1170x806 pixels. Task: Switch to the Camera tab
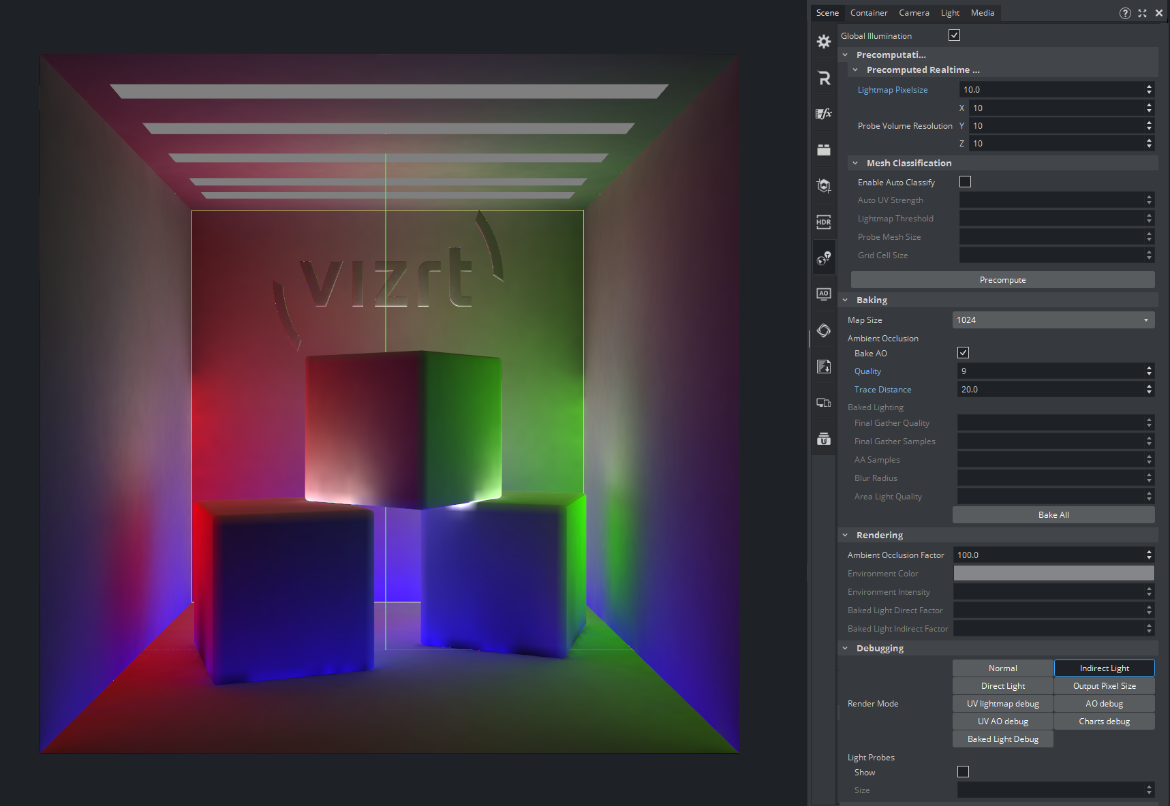pyautogui.click(x=914, y=13)
